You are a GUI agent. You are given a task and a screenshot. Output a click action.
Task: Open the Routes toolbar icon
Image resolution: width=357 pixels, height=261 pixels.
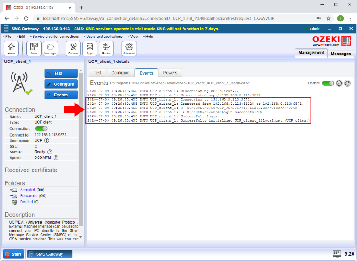106,48
